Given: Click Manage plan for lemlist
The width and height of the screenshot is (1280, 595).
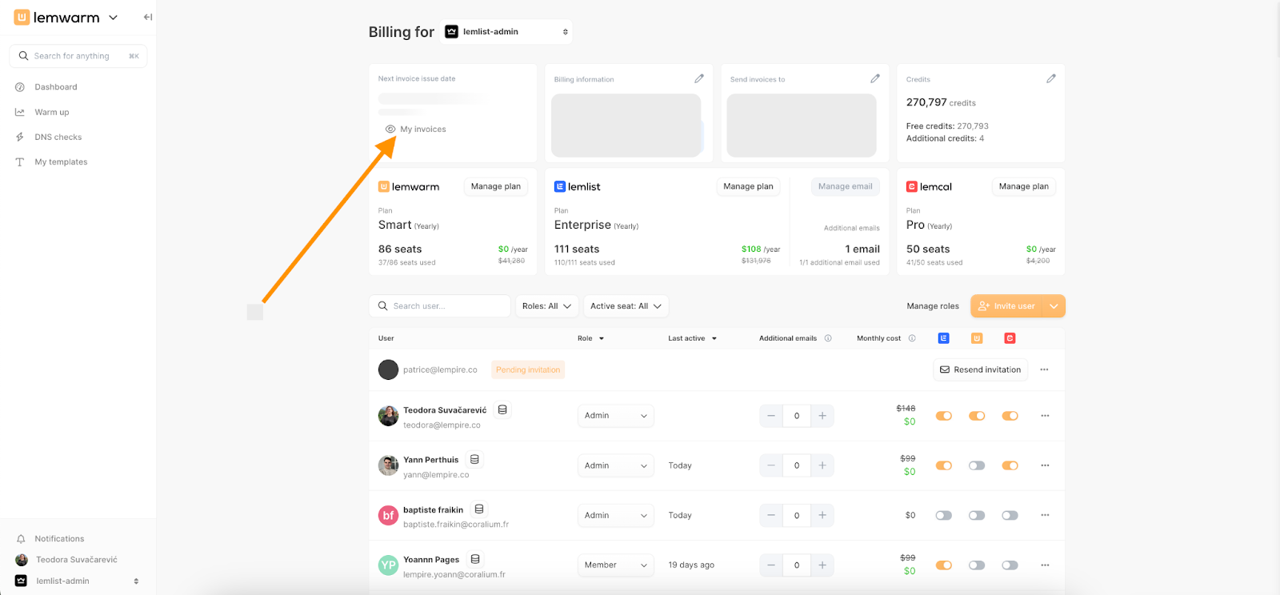Looking at the screenshot, I should pos(748,186).
